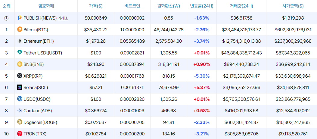Click the Ethereum diamond logo icon
The image size is (317, 139).
(20, 41)
